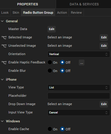111x134 pixels.
Task: Open the Orientation dropdown
Action: pos(79,54)
